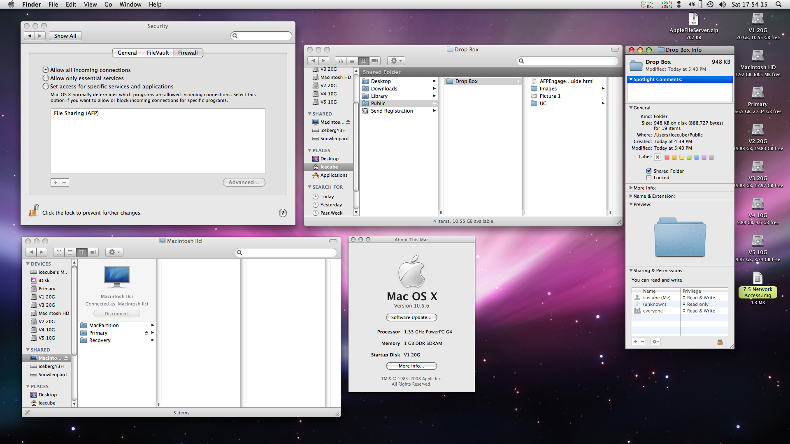This screenshot has width=790, height=444.
Task: Open Time Machine menu bar icon
Action: pyautogui.click(x=710, y=5)
